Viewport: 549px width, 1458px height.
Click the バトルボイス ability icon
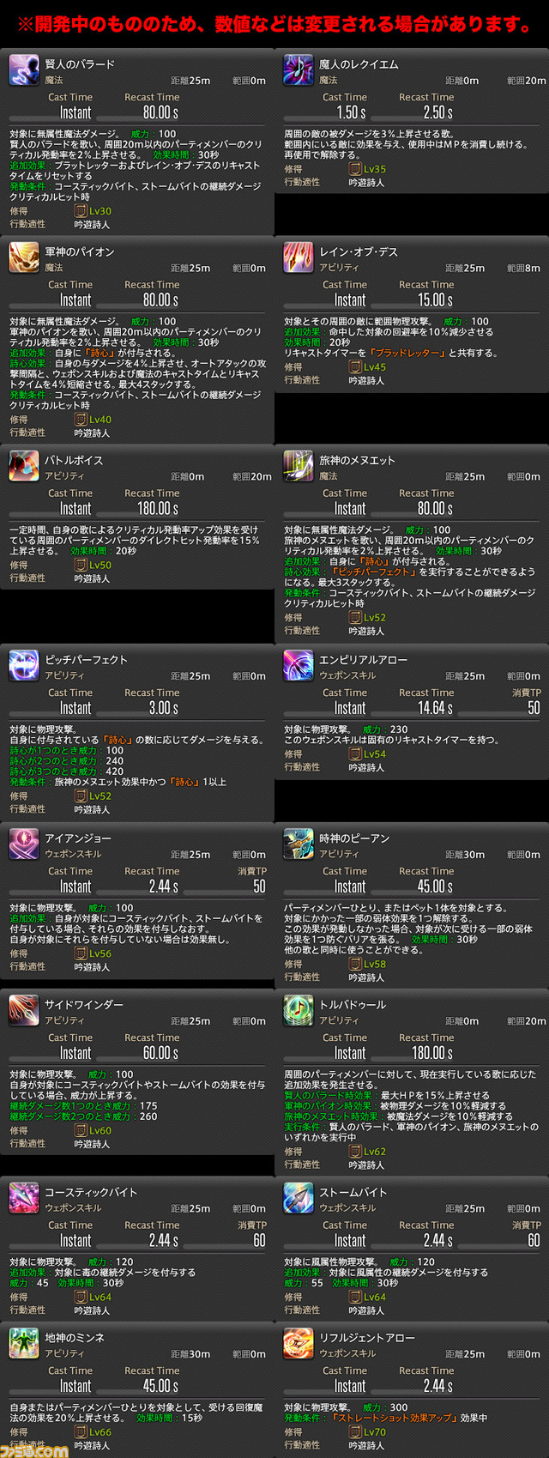click(x=24, y=467)
